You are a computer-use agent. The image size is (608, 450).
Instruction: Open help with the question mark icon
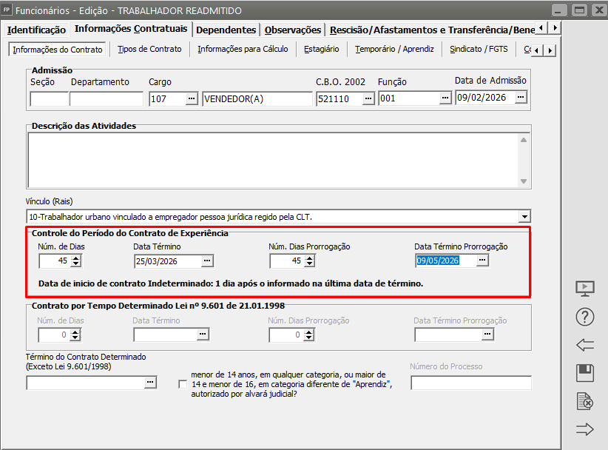tap(585, 317)
